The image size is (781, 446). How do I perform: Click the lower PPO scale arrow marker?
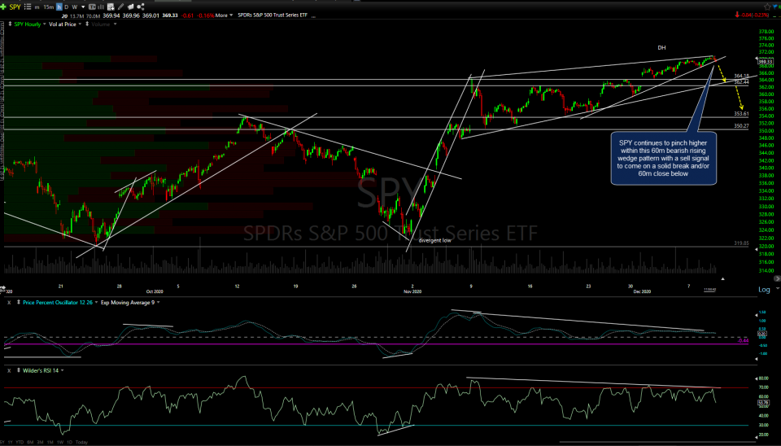pos(757,358)
